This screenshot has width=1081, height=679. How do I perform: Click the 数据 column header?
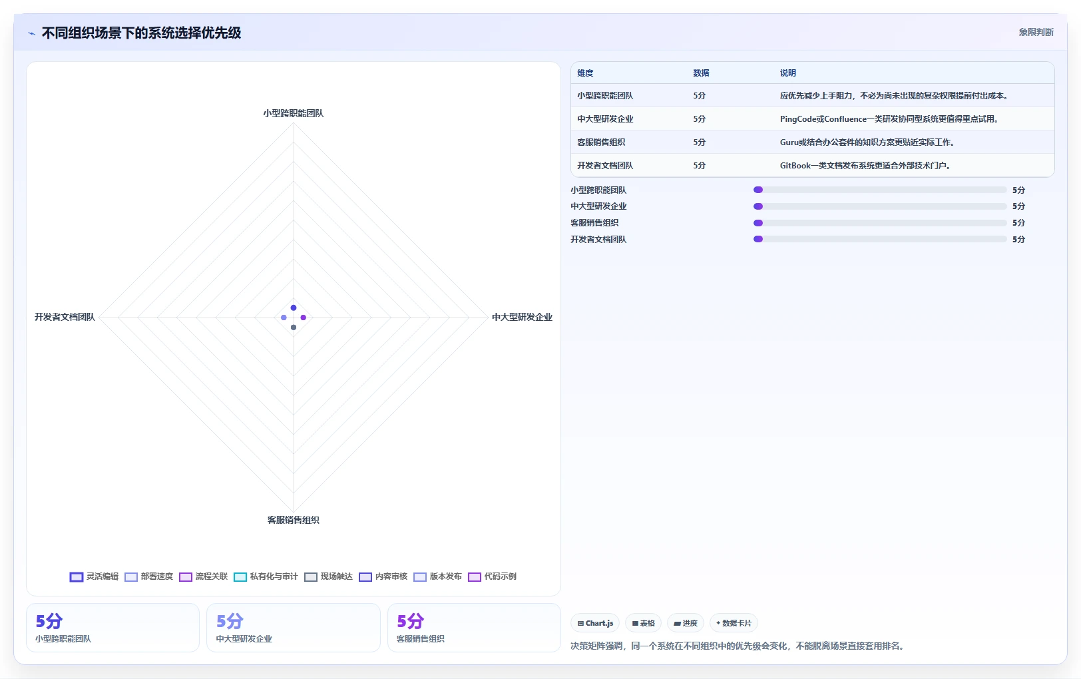pyautogui.click(x=701, y=73)
